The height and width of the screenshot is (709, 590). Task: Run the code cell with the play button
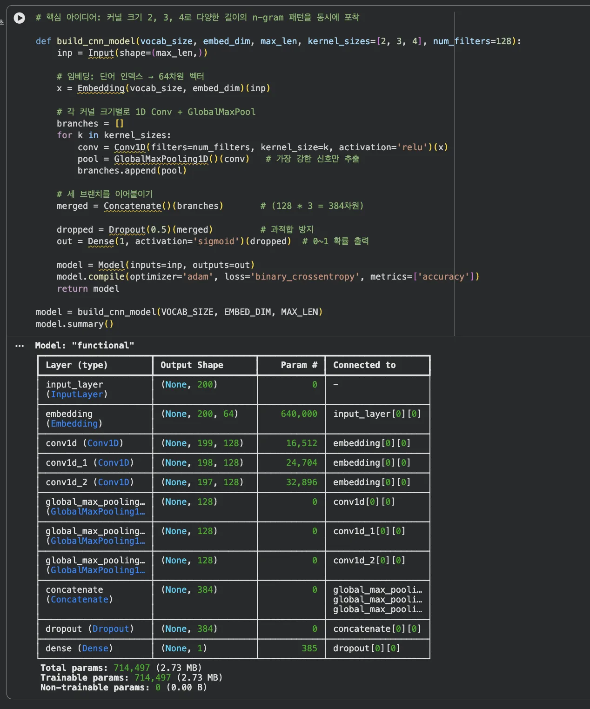pyautogui.click(x=19, y=18)
